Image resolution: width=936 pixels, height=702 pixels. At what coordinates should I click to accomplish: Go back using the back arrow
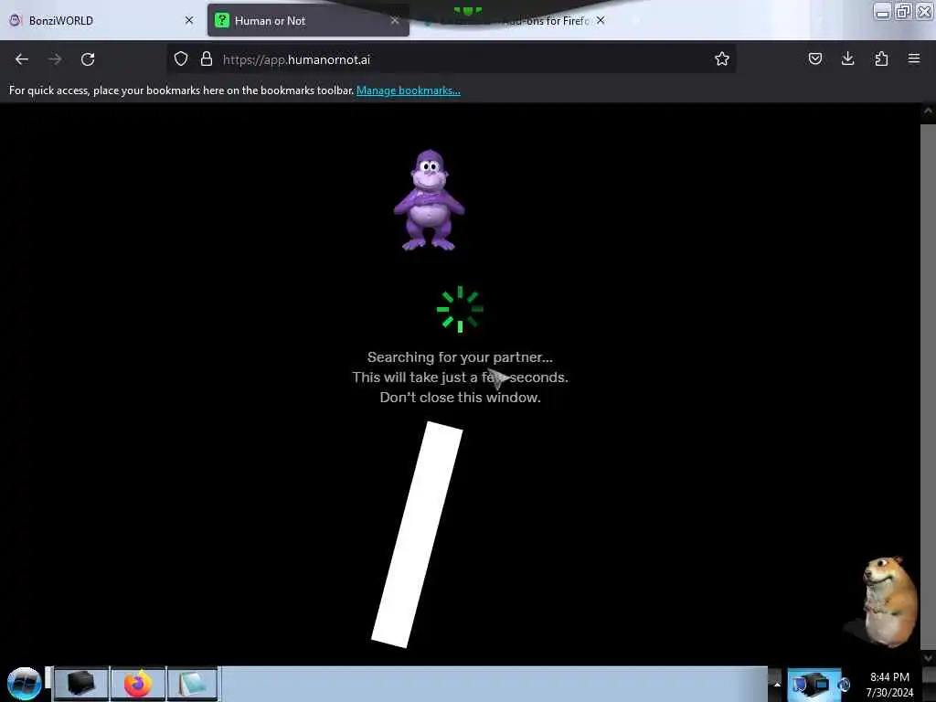click(x=22, y=59)
